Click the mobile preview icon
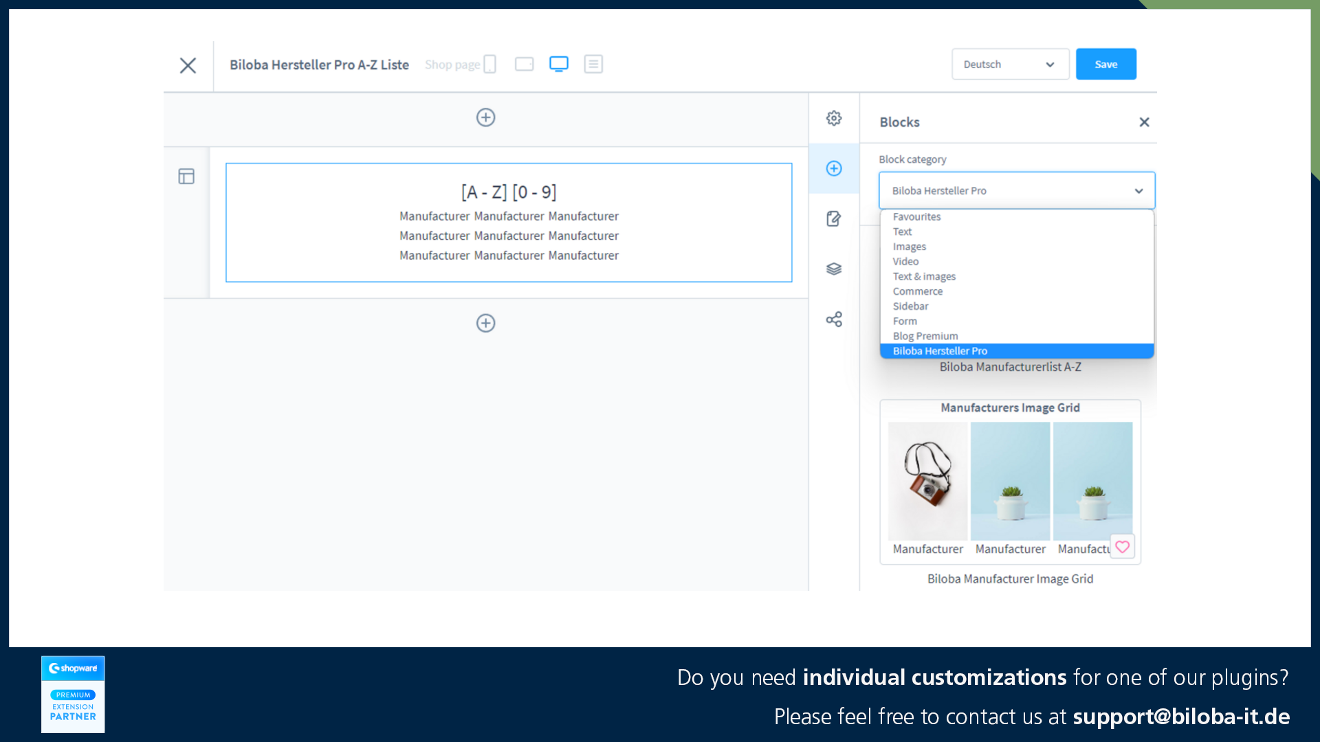The width and height of the screenshot is (1320, 742). 489,63
